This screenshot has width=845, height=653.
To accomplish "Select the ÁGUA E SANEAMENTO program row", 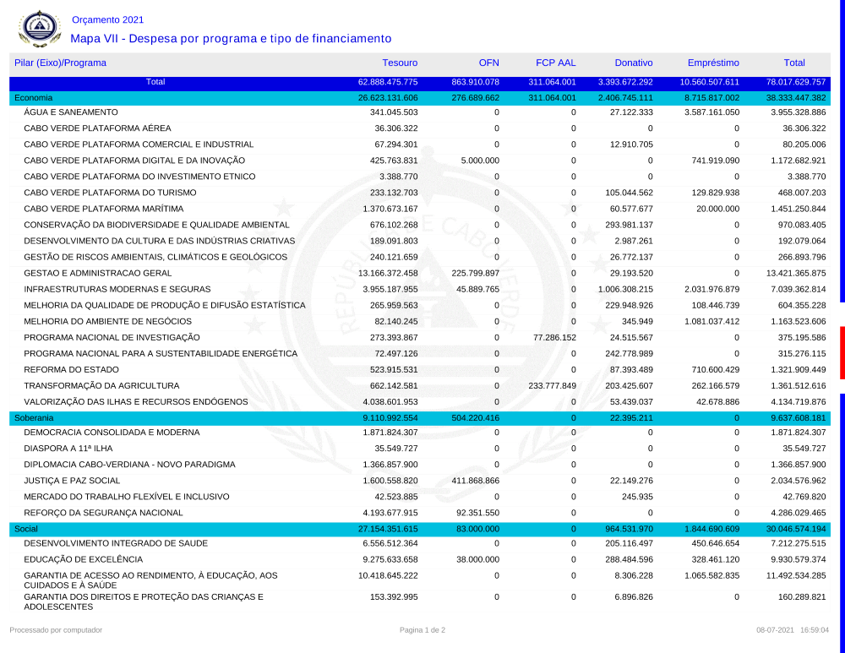I will [x=70, y=112].
